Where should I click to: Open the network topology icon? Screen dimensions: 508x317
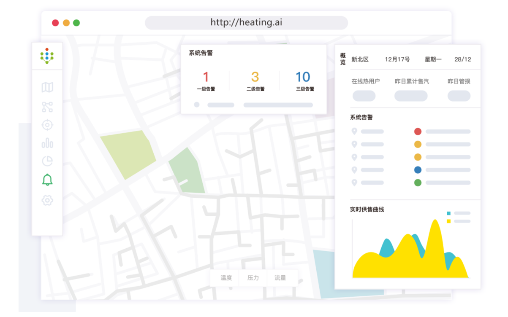[47, 107]
